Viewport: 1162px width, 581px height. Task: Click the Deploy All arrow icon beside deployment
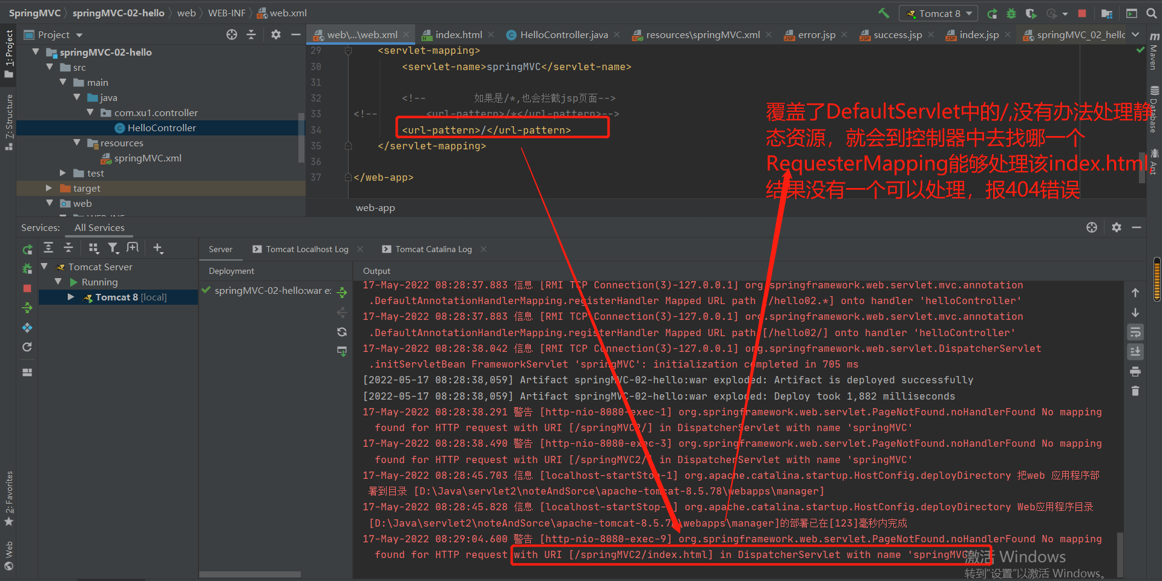tap(342, 293)
